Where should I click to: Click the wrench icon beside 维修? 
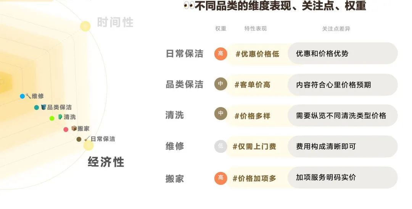coord(28,96)
